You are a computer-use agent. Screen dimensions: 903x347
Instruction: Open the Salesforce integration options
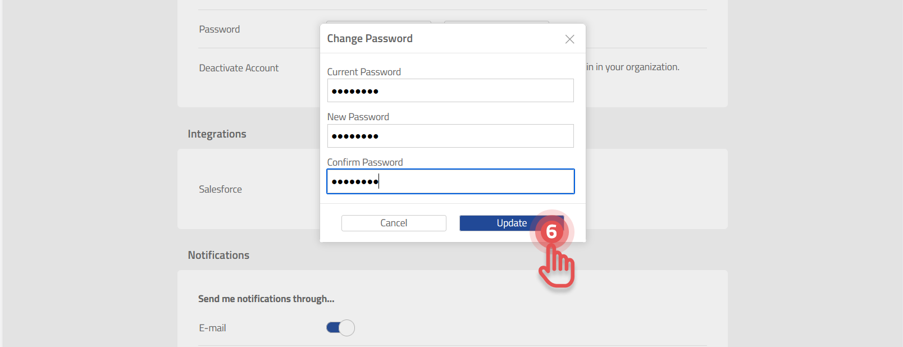(220, 189)
